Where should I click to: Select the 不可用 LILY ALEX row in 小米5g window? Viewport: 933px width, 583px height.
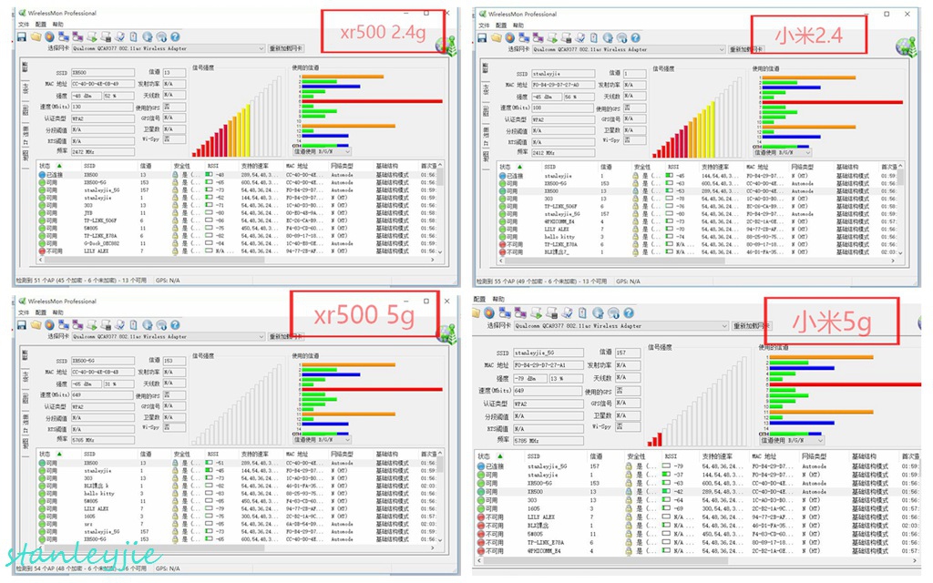tap(698, 517)
